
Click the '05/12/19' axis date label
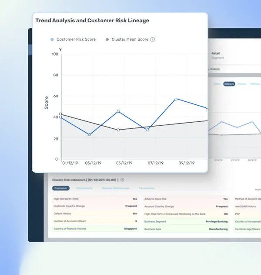[x=124, y=163]
